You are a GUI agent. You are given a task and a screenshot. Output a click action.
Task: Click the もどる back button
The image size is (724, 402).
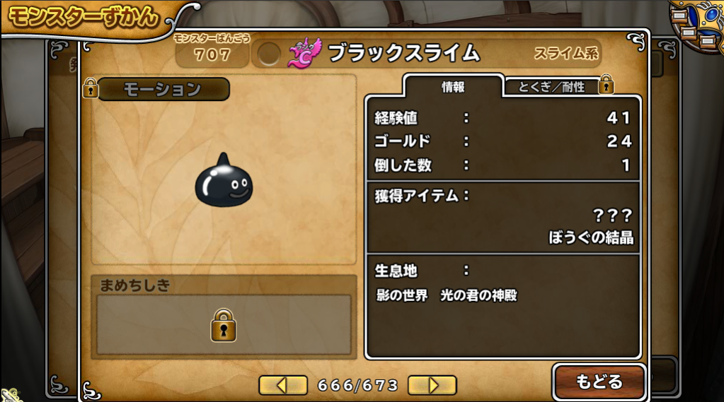click(599, 382)
